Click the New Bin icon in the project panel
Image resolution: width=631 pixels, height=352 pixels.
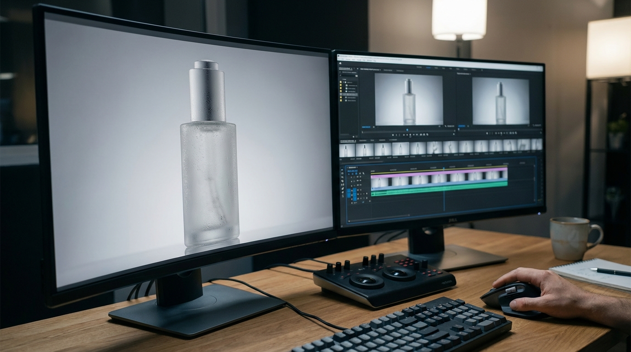tap(354, 136)
